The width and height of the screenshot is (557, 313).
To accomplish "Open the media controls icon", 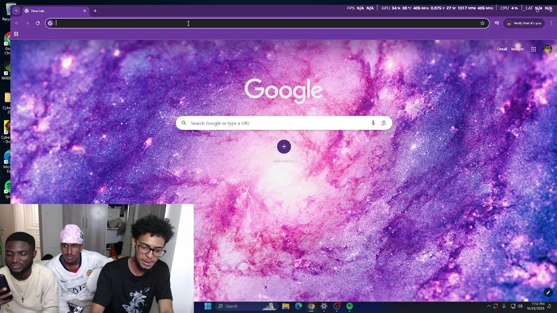I will tap(497, 23).
